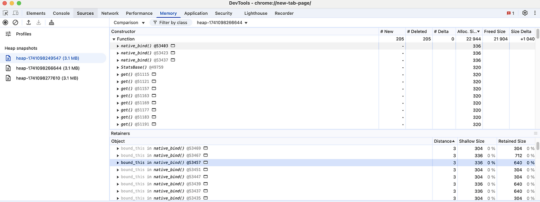
Task: Click window icon next to native_bind() @53403
Action: point(173,45)
